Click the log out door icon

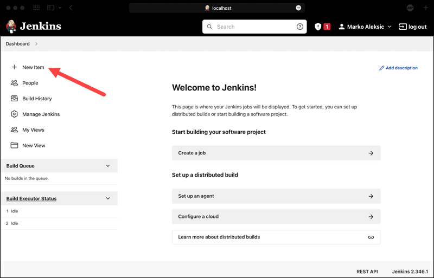(x=403, y=27)
